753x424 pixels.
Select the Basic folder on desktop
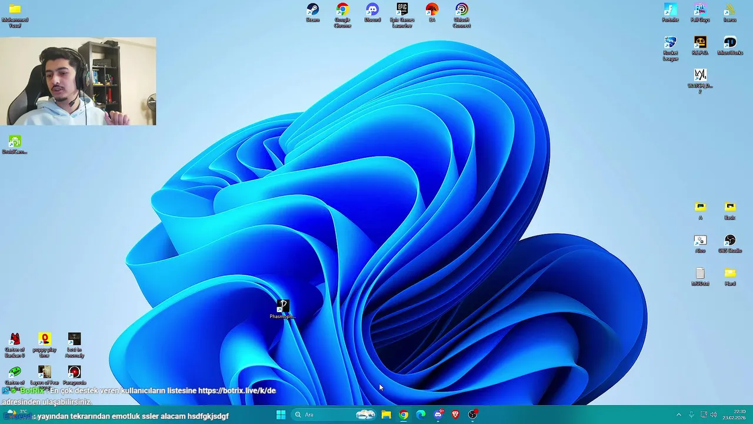pyautogui.click(x=730, y=210)
